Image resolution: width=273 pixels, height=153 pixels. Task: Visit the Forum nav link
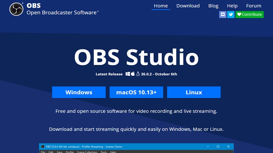[x=254, y=6]
